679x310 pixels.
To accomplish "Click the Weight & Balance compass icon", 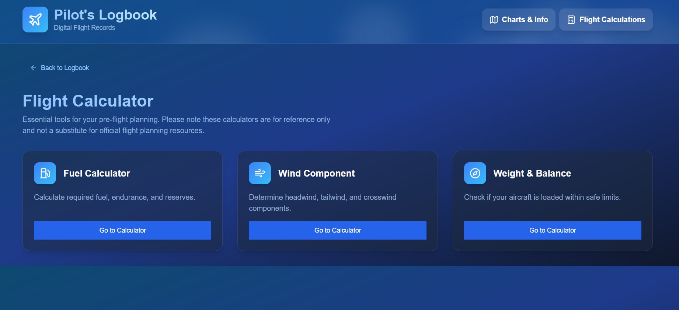I will (x=475, y=173).
